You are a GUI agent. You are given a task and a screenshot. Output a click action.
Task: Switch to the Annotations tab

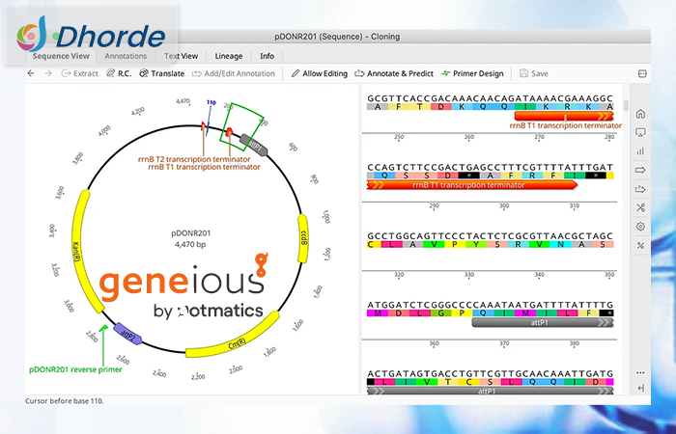[x=126, y=56]
